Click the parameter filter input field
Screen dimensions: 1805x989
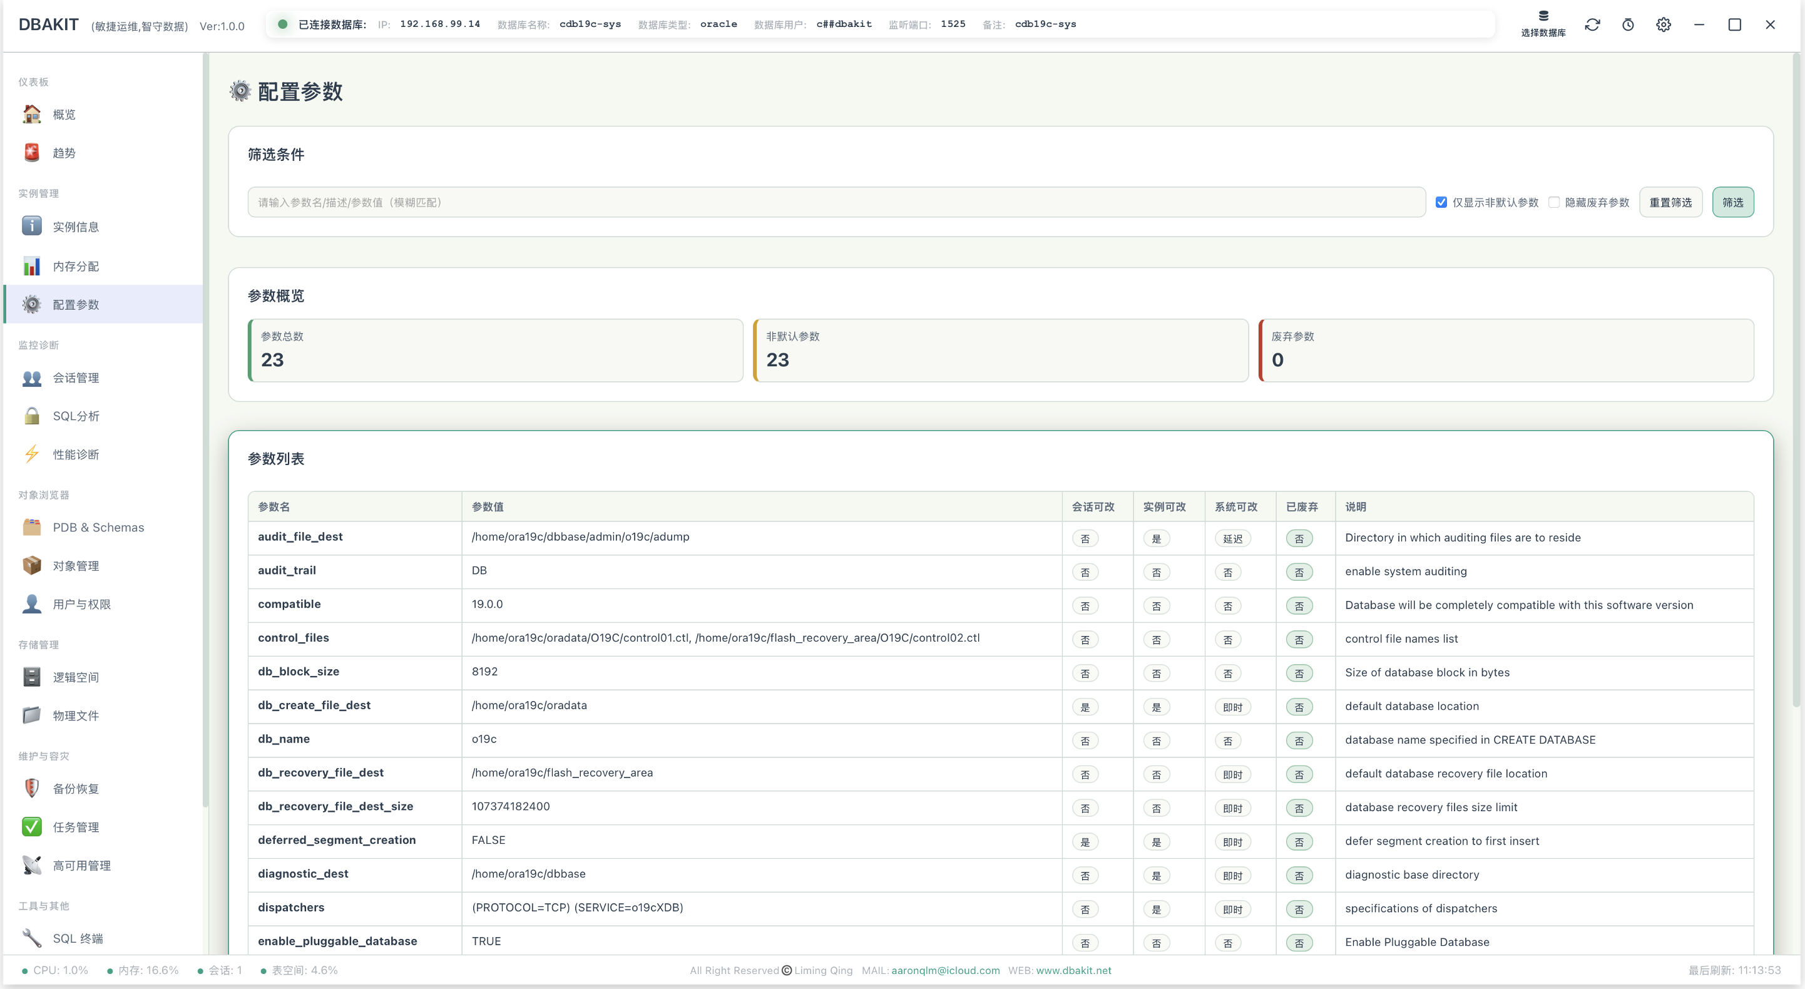(837, 202)
